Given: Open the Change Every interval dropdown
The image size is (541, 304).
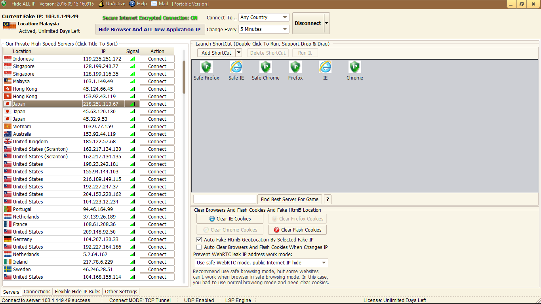Looking at the screenshot, I should 264,29.
